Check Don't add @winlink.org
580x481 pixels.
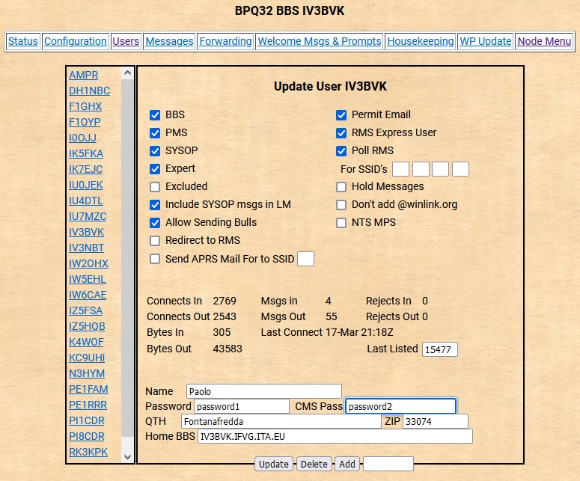coord(341,205)
